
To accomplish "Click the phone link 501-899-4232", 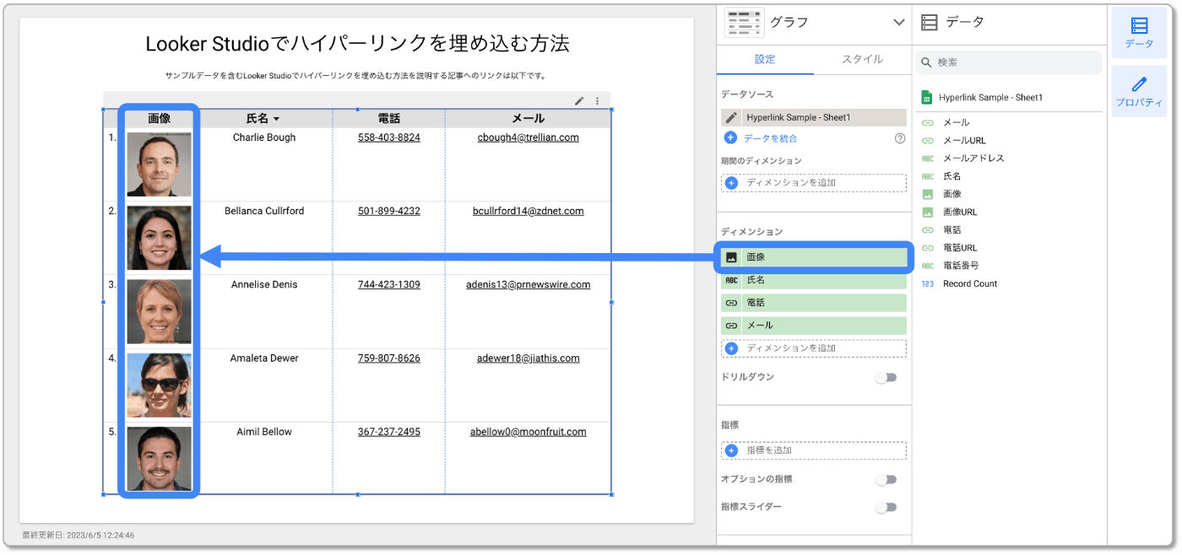I will click(x=389, y=211).
